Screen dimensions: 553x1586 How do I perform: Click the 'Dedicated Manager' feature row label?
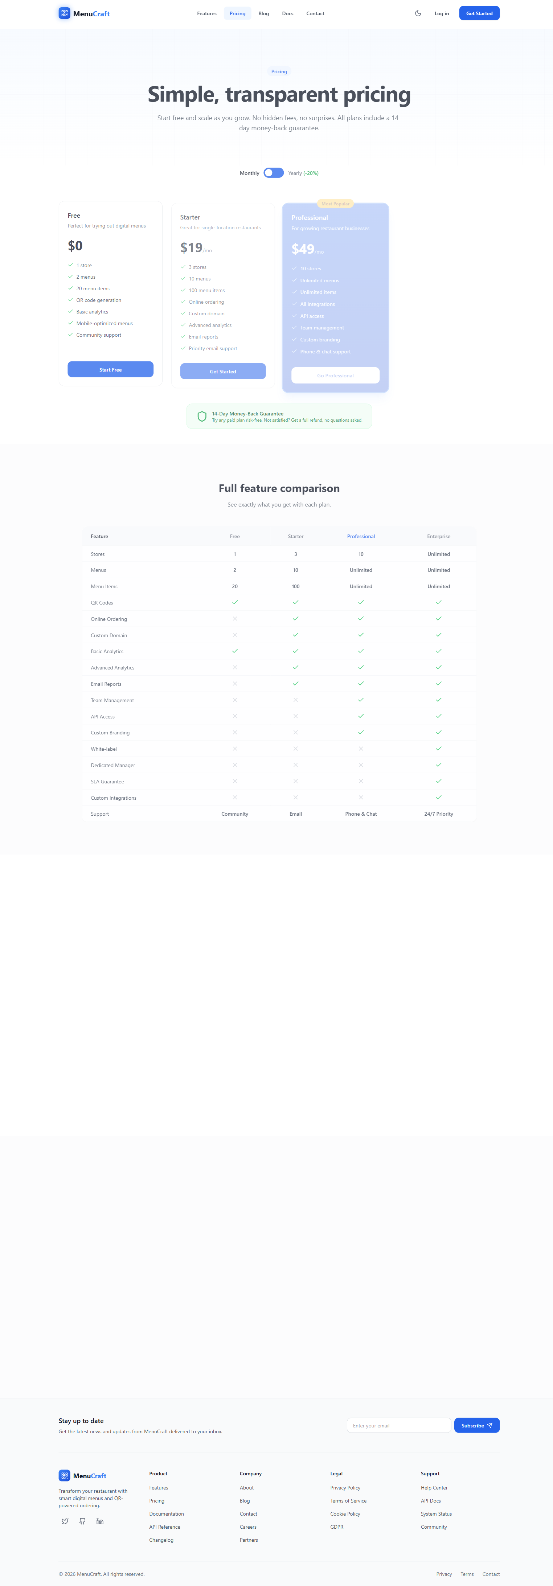pos(113,765)
